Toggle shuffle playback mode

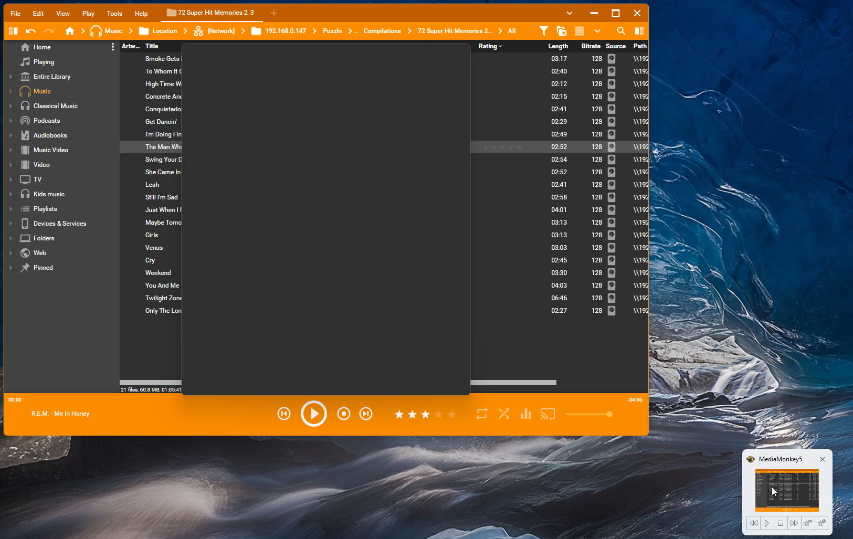(504, 414)
